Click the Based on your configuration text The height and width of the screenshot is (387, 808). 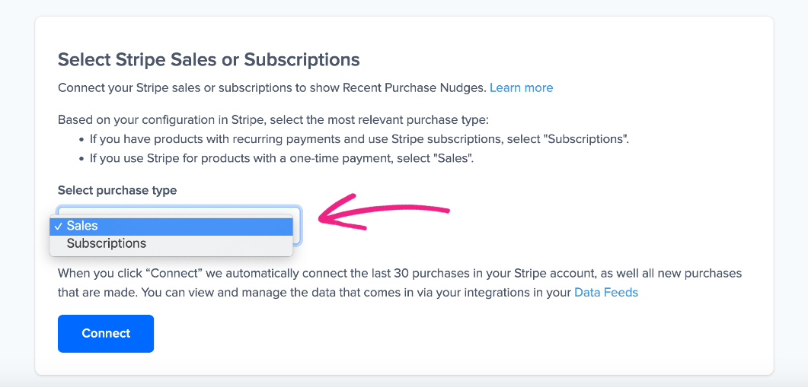click(274, 120)
